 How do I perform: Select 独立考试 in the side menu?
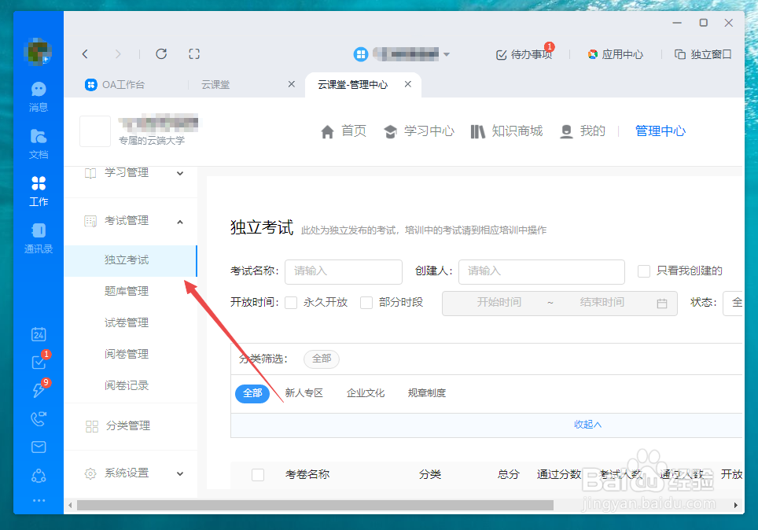(x=131, y=260)
